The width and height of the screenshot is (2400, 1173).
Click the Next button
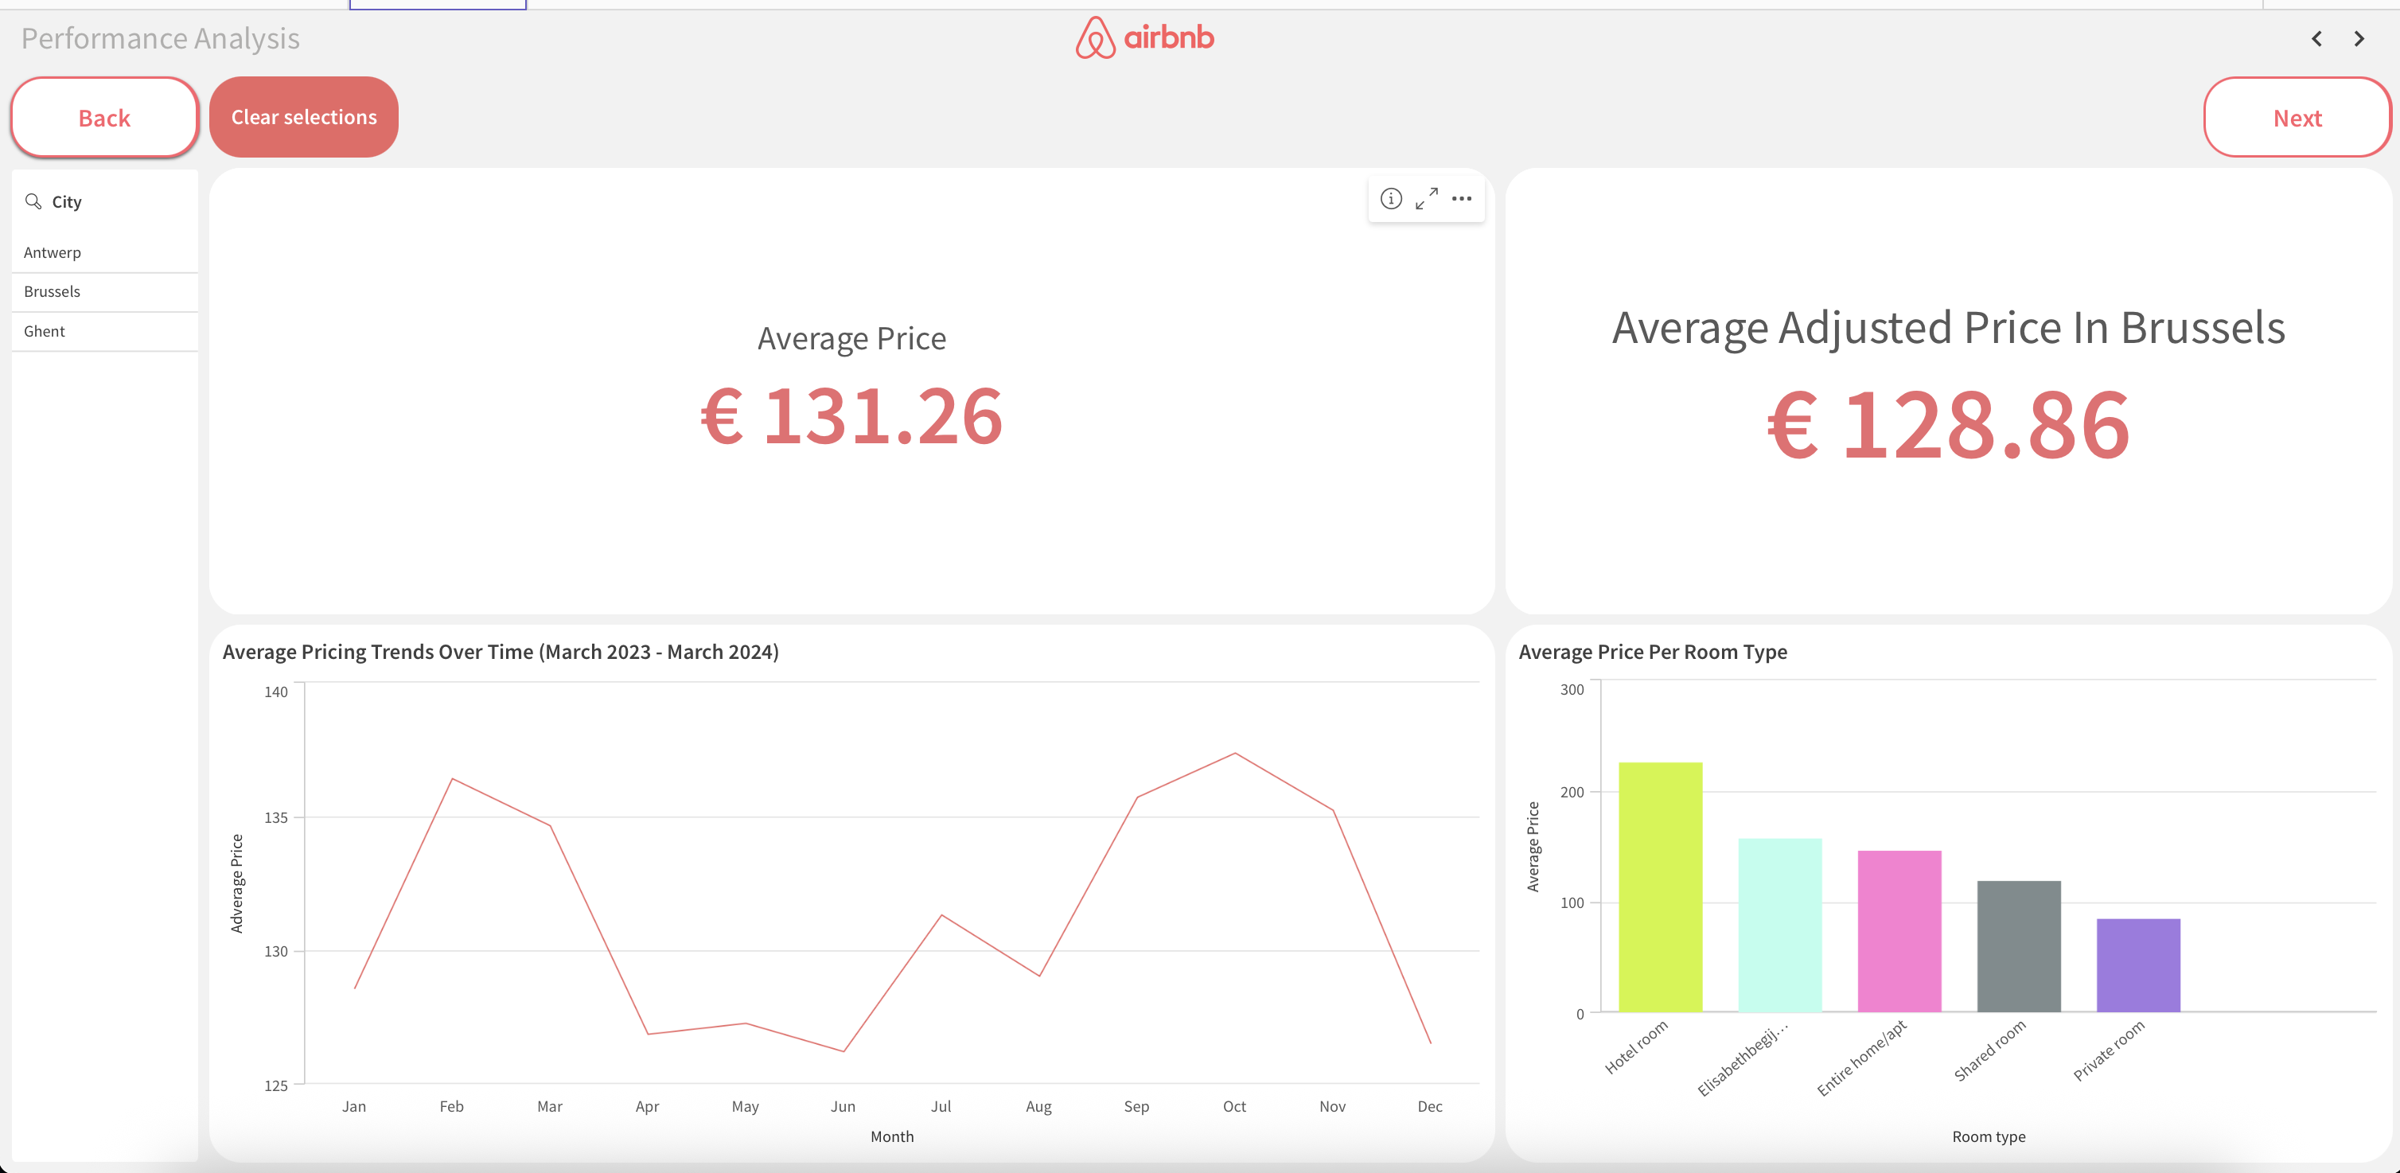click(x=2296, y=118)
